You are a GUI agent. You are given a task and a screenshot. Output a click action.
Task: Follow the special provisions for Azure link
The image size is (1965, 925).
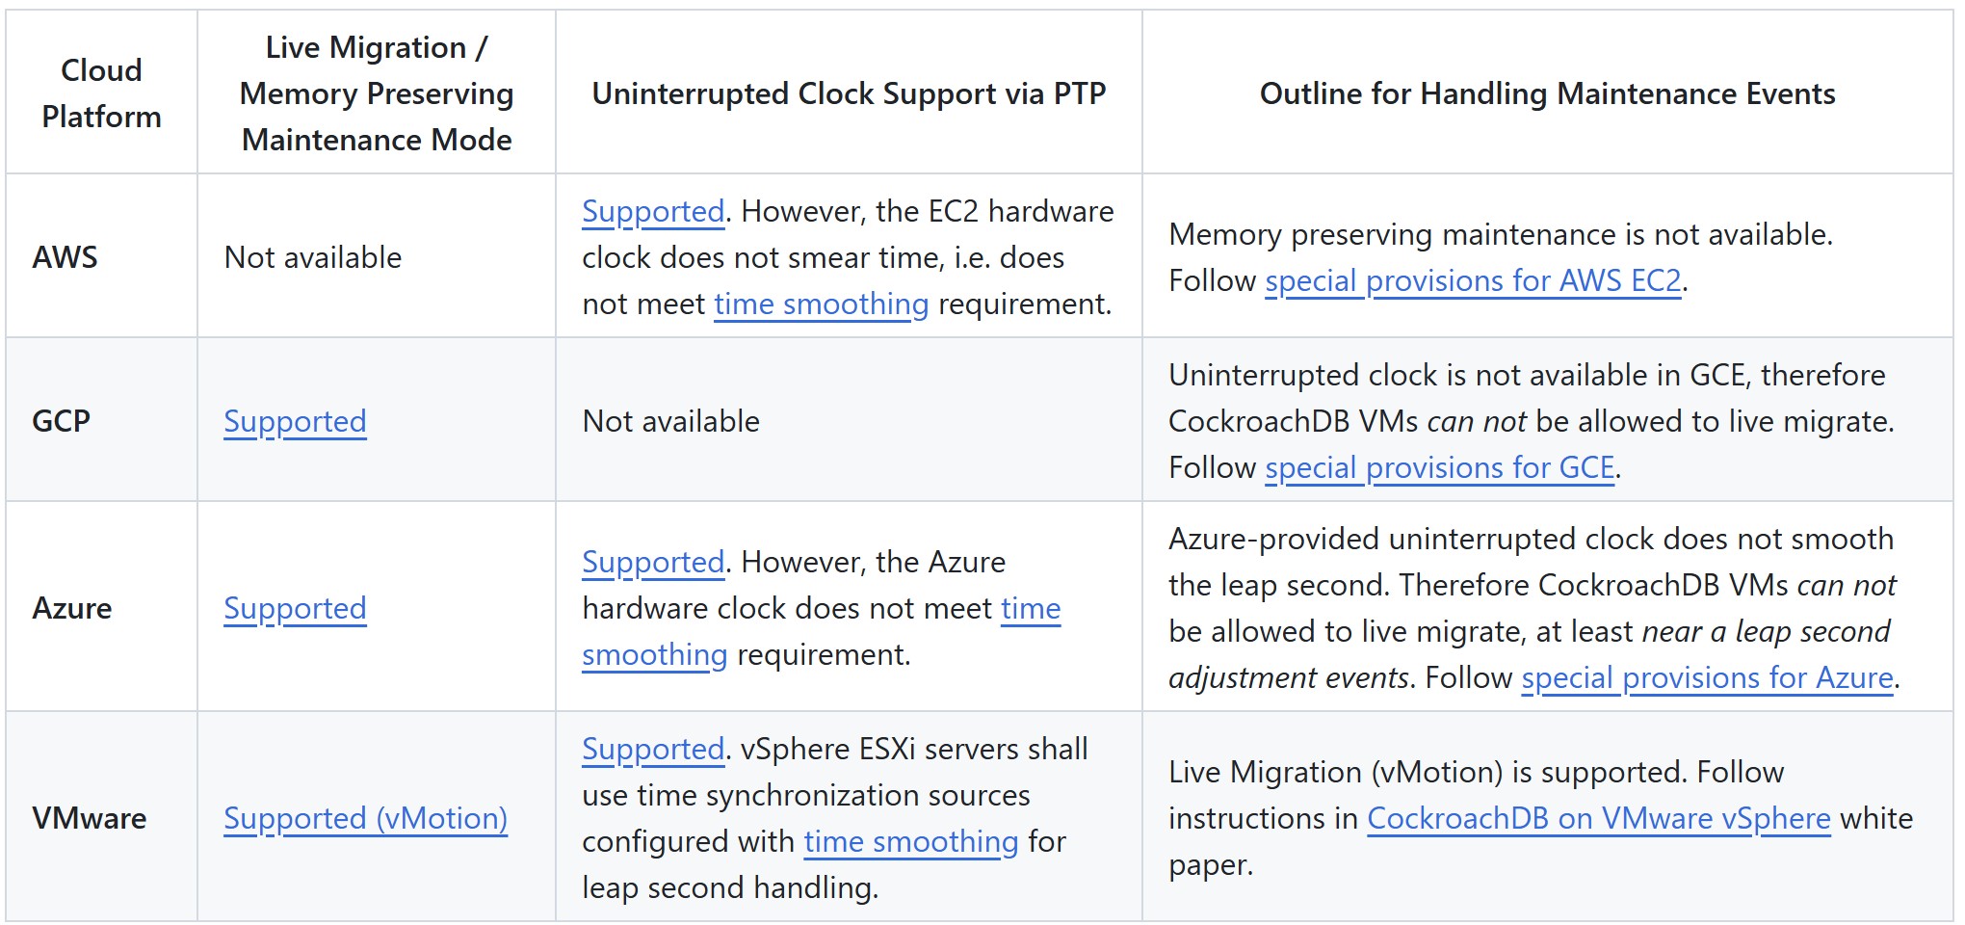tap(1707, 677)
